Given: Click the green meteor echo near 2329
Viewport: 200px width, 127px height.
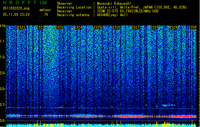Looking at the screenshot, I should 169,105.
